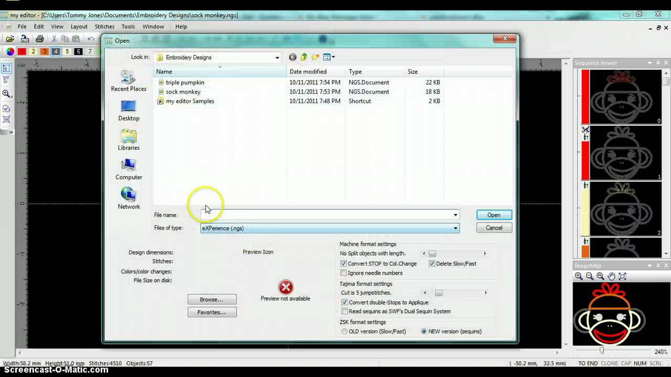The width and height of the screenshot is (671, 377).
Task: Enable Read sequins as SWF's Dual Sequin
Action: (344, 311)
